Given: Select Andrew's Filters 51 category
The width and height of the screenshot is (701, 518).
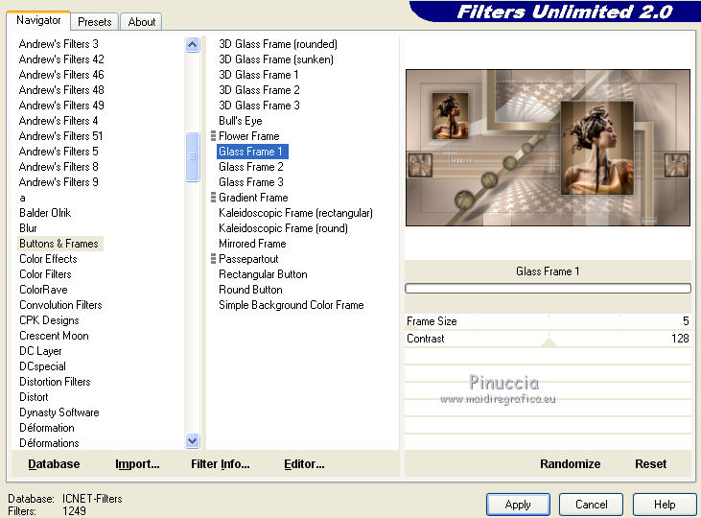Looking at the screenshot, I should click(x=60, y=135).
